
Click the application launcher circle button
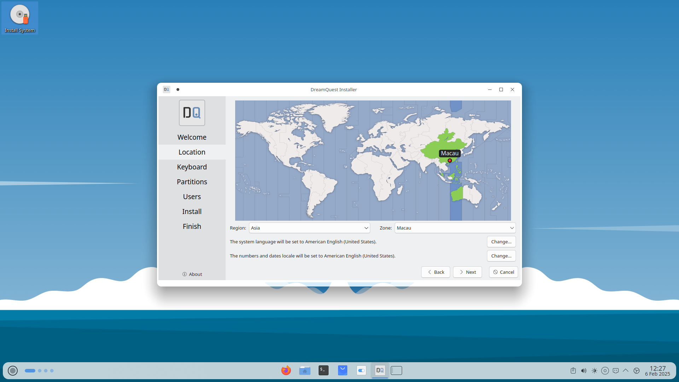(13, 370)
